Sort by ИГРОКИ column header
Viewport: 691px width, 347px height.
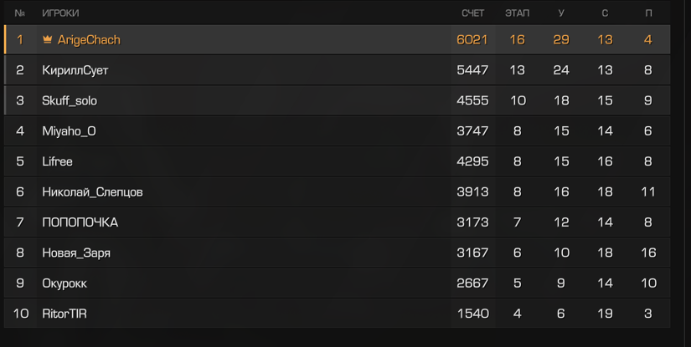pos(60,13)
